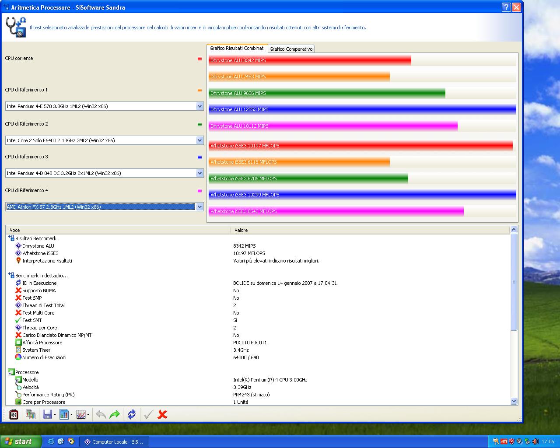Open the Pentium 4-D 840 DC dropdown
560x448 pixels.
pos(200,173)
